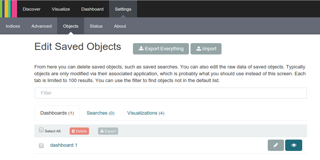The image size is (320, 160).
Task: Tick the checkbox for dashboard 1
Action: click(x=41, y=146)
